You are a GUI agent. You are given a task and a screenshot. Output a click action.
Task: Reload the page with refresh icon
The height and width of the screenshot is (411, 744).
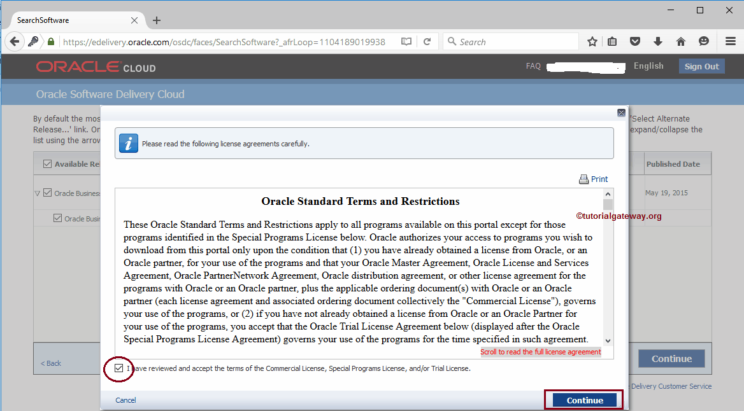(427, 42)
